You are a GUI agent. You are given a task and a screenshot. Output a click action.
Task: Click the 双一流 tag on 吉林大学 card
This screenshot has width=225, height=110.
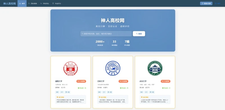click(110, 92)
